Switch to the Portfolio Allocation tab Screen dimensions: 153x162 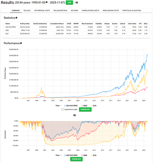[132, 10]
